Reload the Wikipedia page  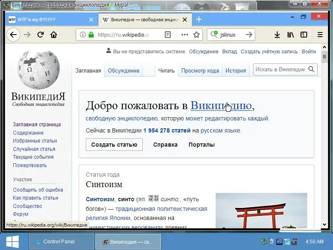[x=40, y=35]
